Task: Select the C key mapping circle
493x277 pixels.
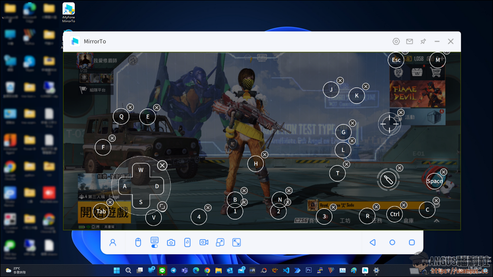Action: click(427, 210)
